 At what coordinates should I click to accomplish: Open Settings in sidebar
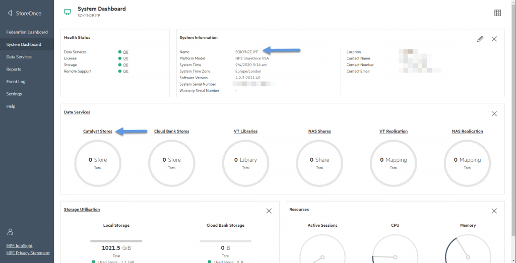(27, 94)
